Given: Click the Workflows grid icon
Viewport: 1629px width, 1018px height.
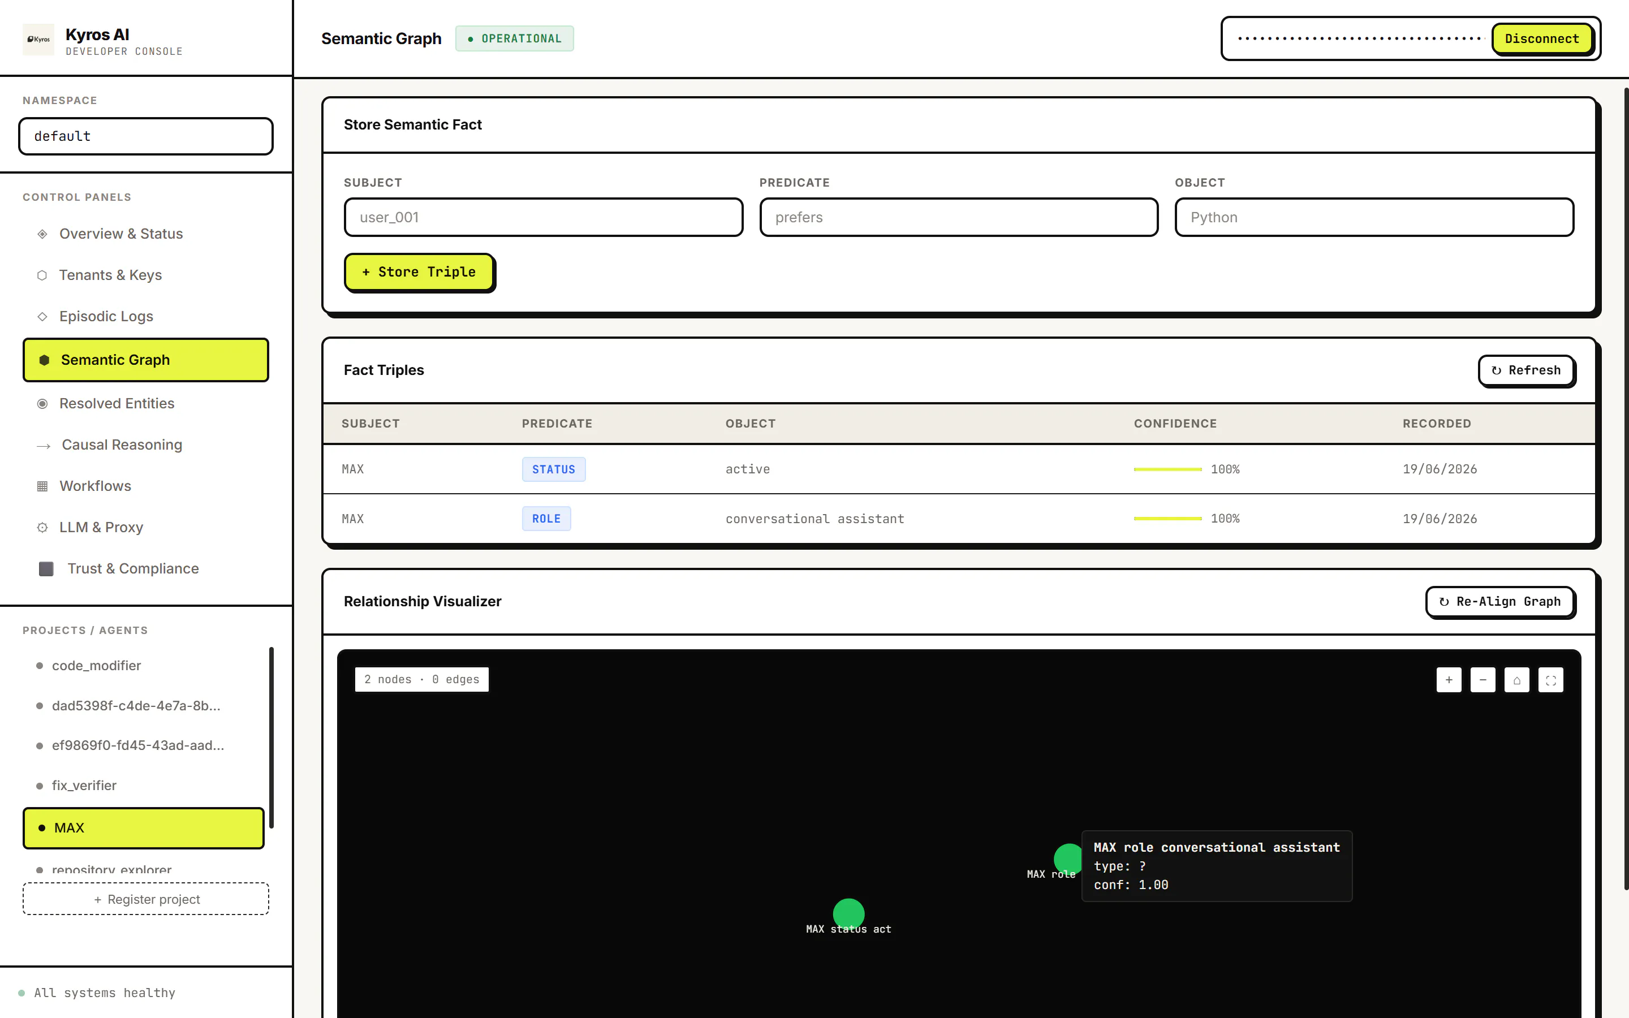Looking at the screenshot, I should (x=42, y=486).
